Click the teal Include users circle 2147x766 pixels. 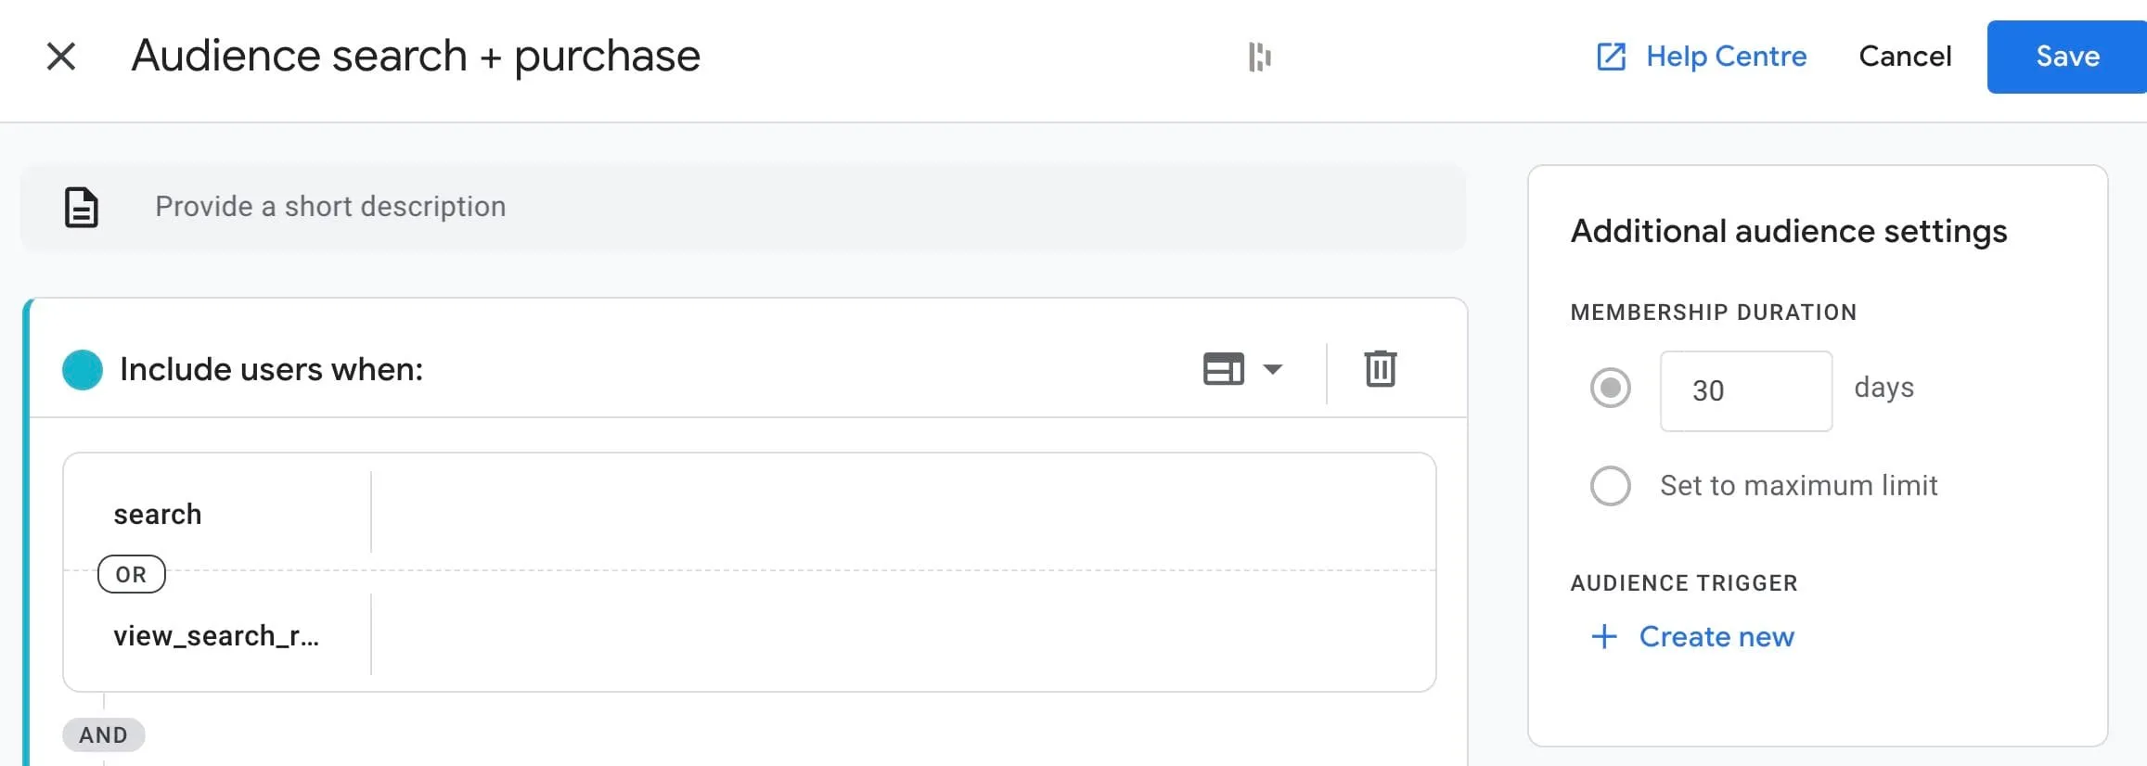point(83,370)
